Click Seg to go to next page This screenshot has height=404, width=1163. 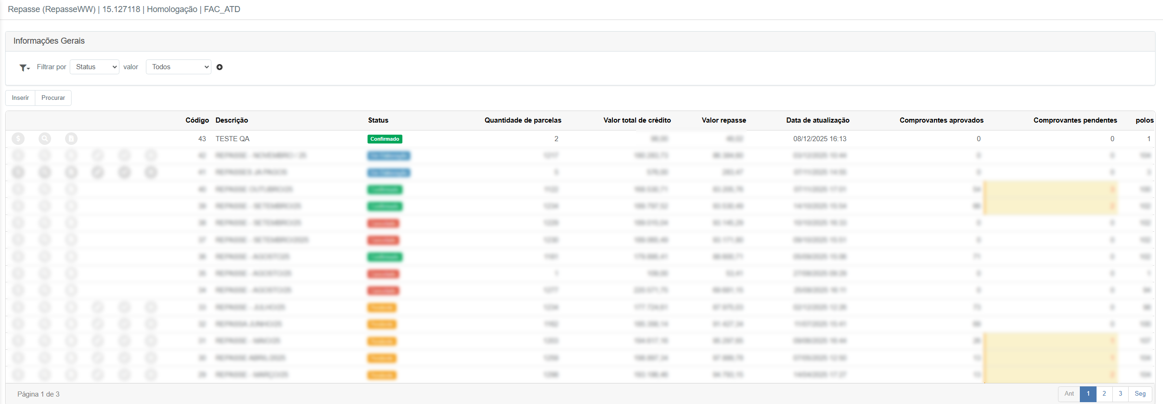click(1140, 394)
